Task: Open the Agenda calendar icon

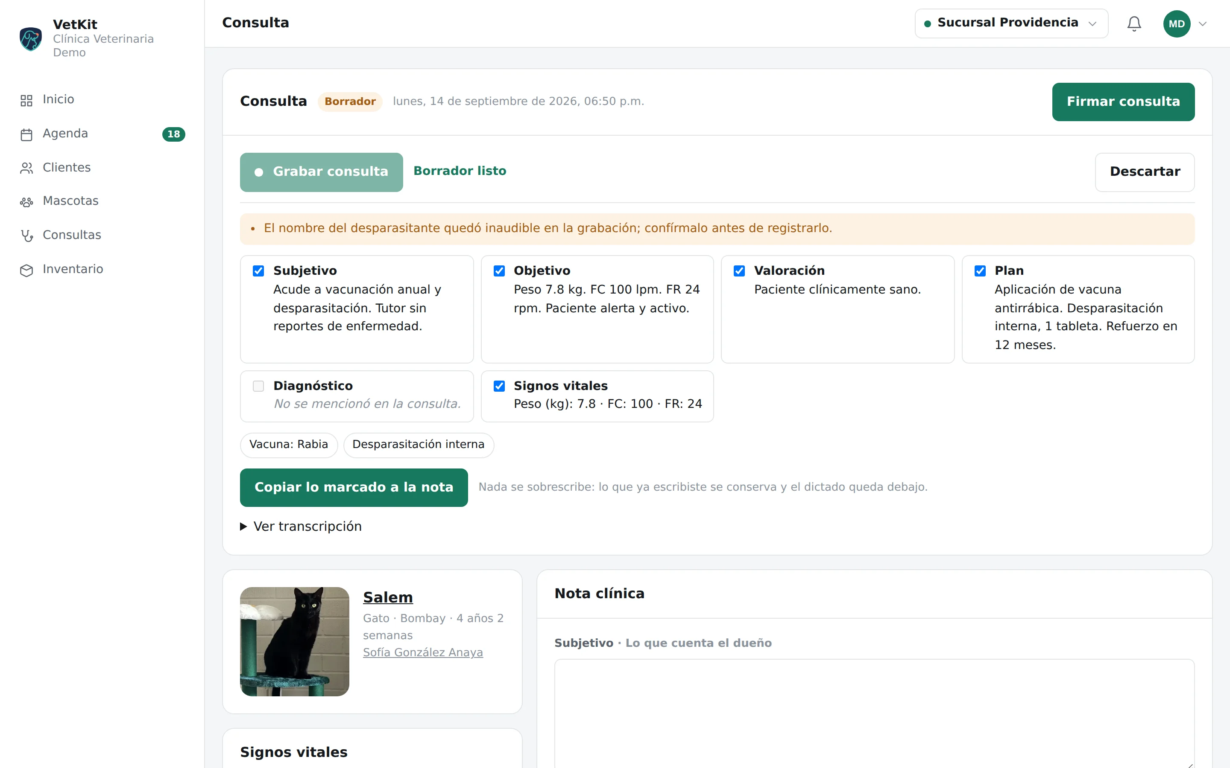Action: (x=26, y=134)
